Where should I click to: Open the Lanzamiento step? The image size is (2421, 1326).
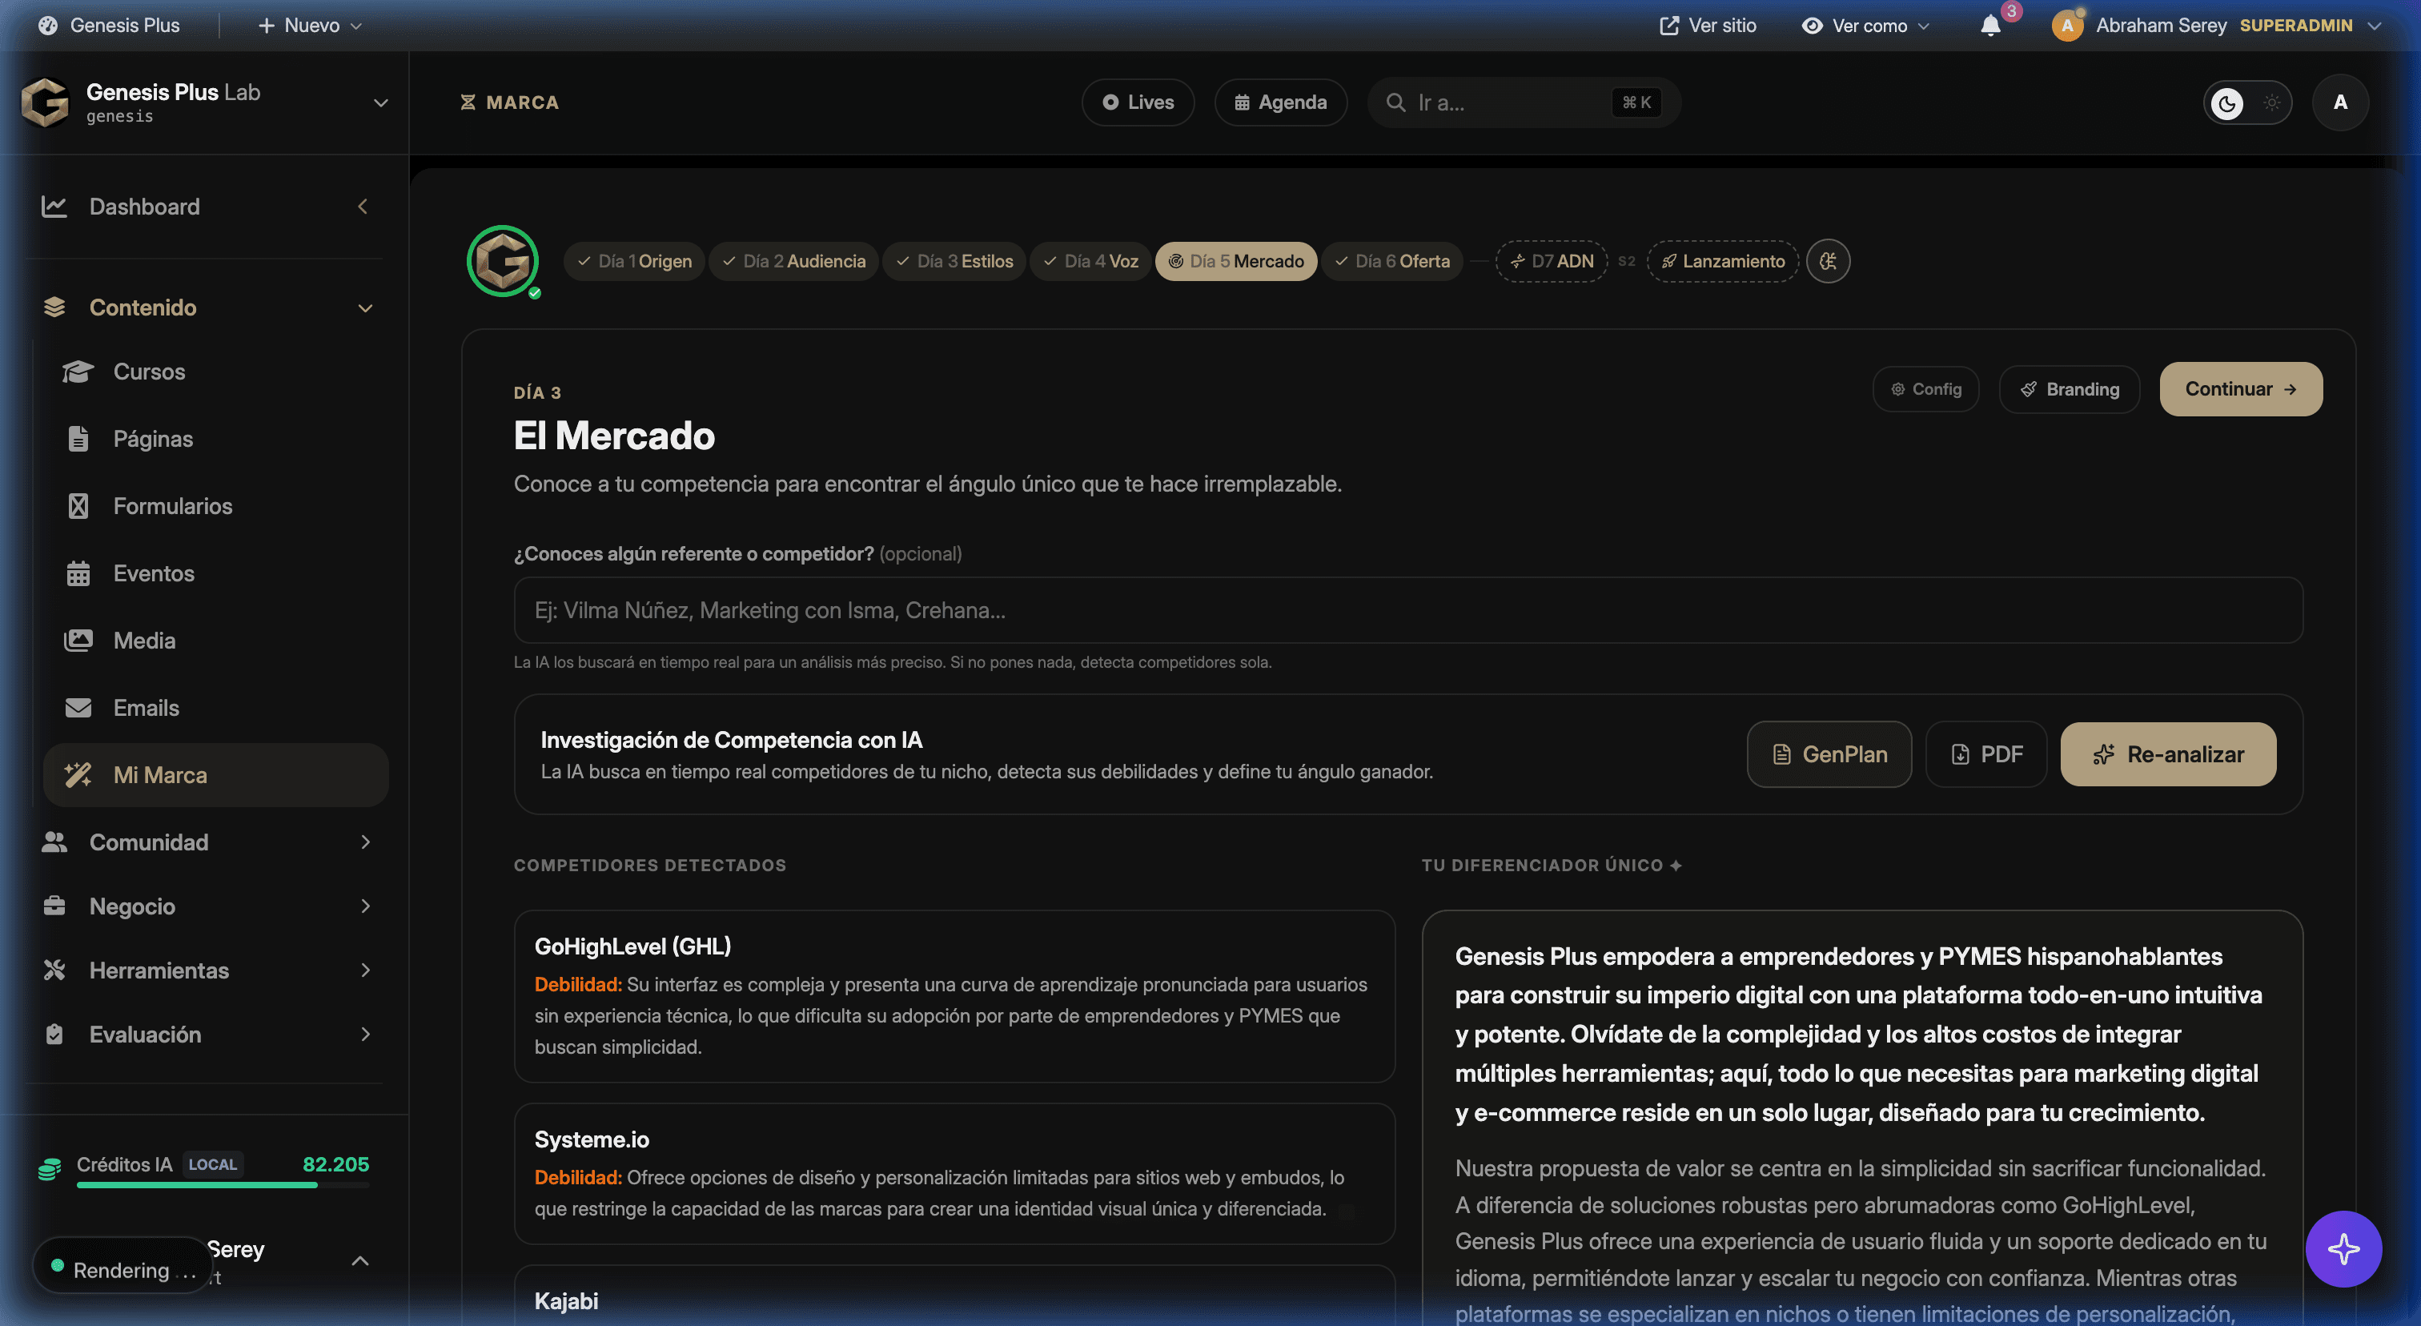point(1723,261)
